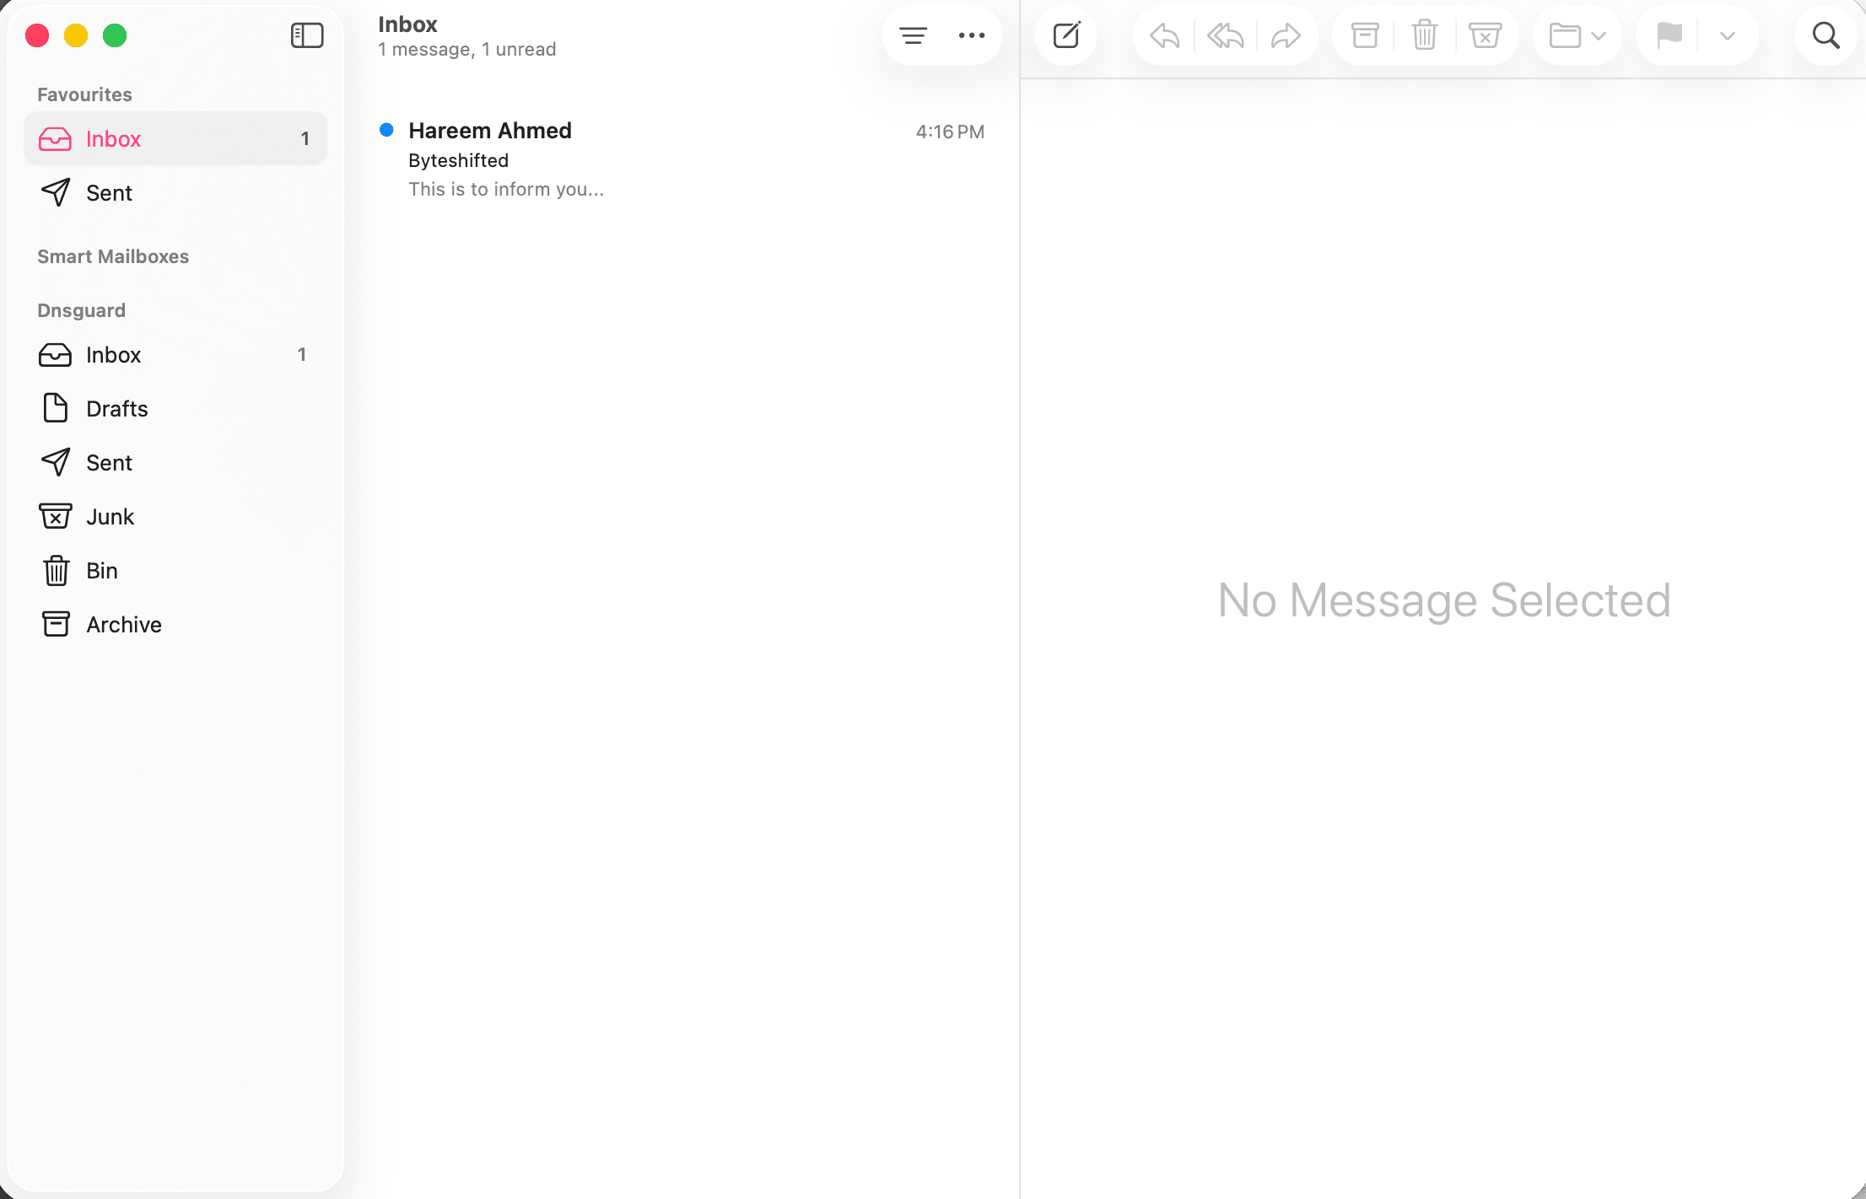This screenshot has width=1866, height=1199.
Task: Minimize the window with the yellow button
Action: tap(76, 35)
